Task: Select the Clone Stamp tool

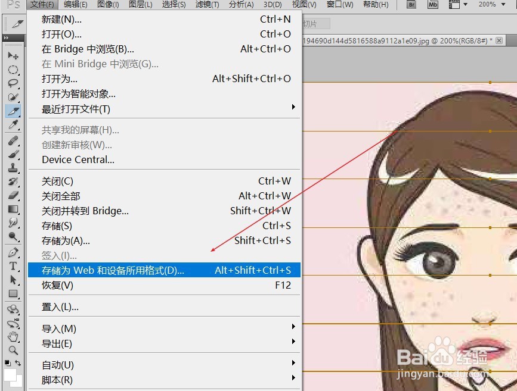Action: pos(13,168)
